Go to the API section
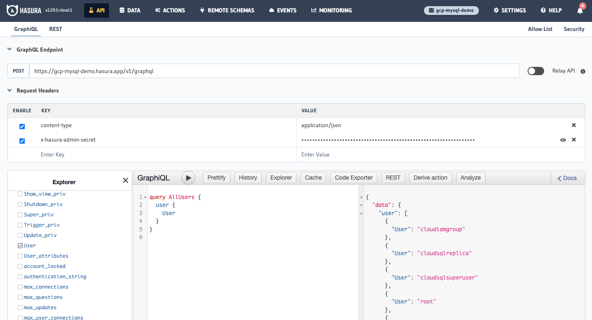Viewport: 592px width, 320px height. (x=97, y=10)
